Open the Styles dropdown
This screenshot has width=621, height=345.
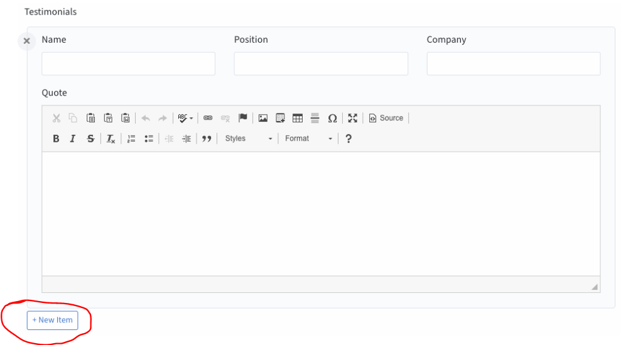click(x=249, y=139)
